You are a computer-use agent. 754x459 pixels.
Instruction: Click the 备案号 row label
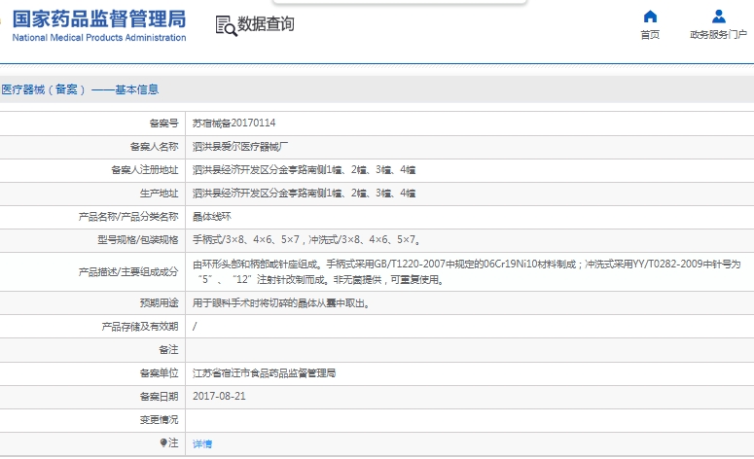point(163,124)
